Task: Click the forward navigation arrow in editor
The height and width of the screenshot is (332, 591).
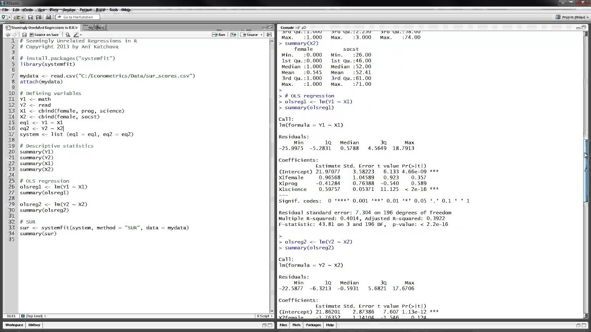Action: 14,35
